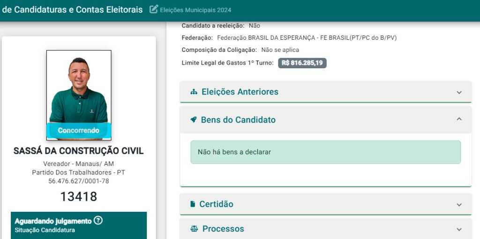The image size is (480, 239).
Task: Click the document icon beside Certidão
Action: pyautogui.click(x=193, y=204)
